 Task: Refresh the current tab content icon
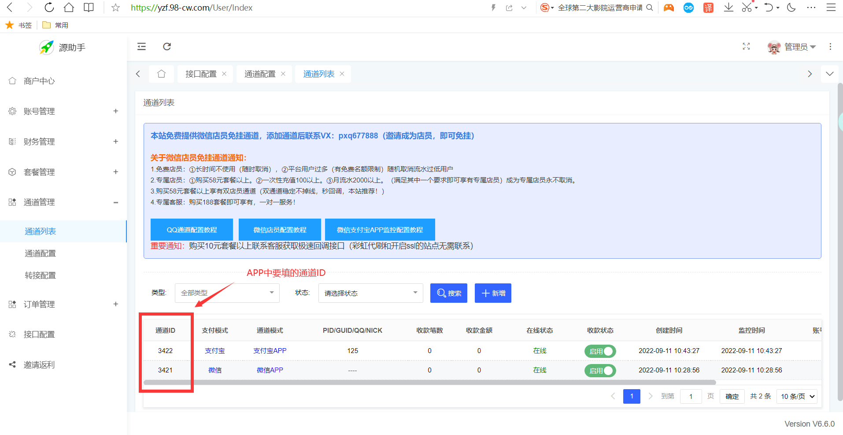(x=167, y=46)
